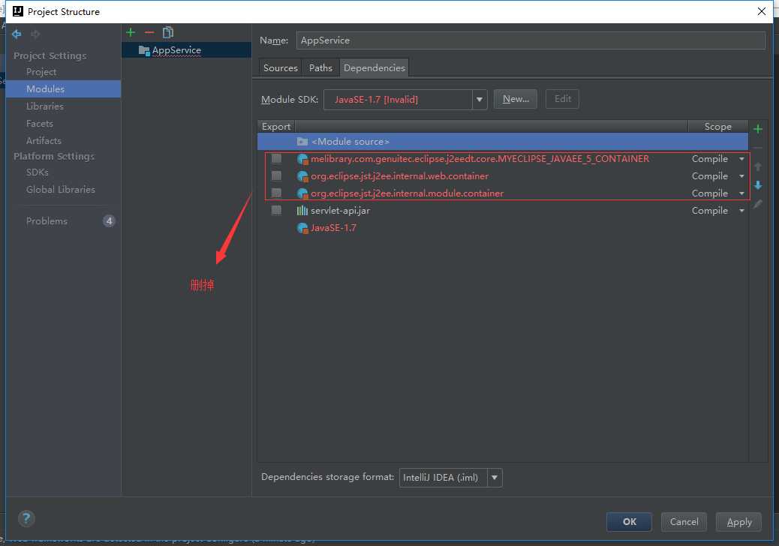Image resolution: width=779 pixels, height=546 pixels.
Task: Edit dependency with pencil icon
Action: coord(758,204)
